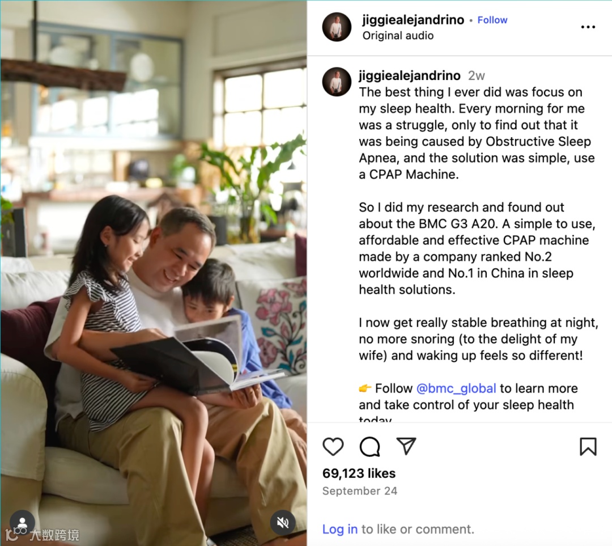
Task: Open Original audio link
Action: pos(398,36)
